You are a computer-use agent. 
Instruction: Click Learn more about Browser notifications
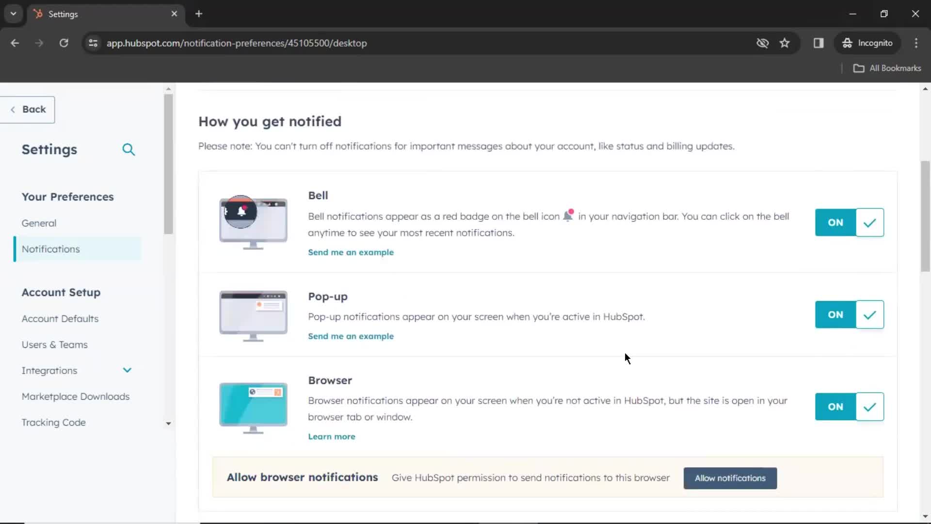click(x=331, y=436)
